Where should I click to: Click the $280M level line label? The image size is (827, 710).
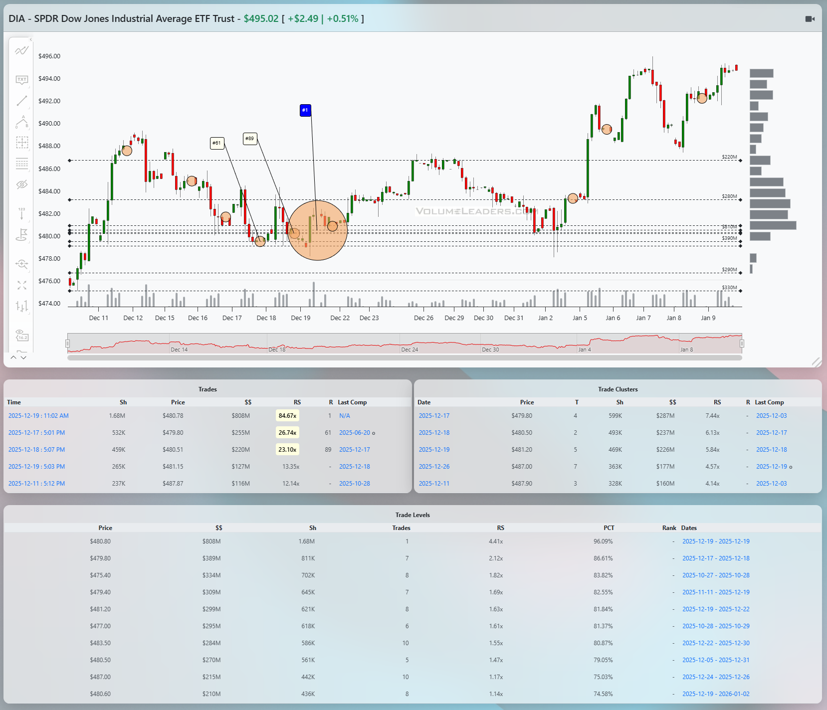pos(729,196)
